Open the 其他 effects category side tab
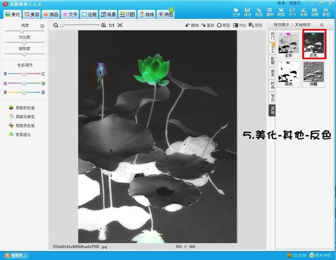 click(272, 110)
